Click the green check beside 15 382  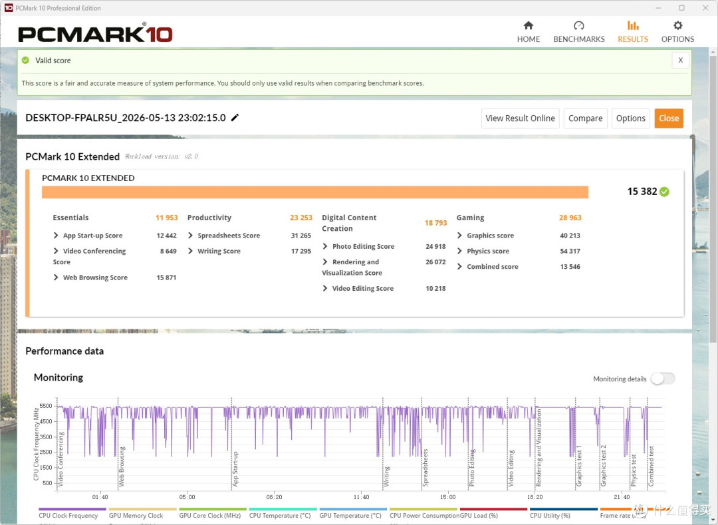pos(664,192)
